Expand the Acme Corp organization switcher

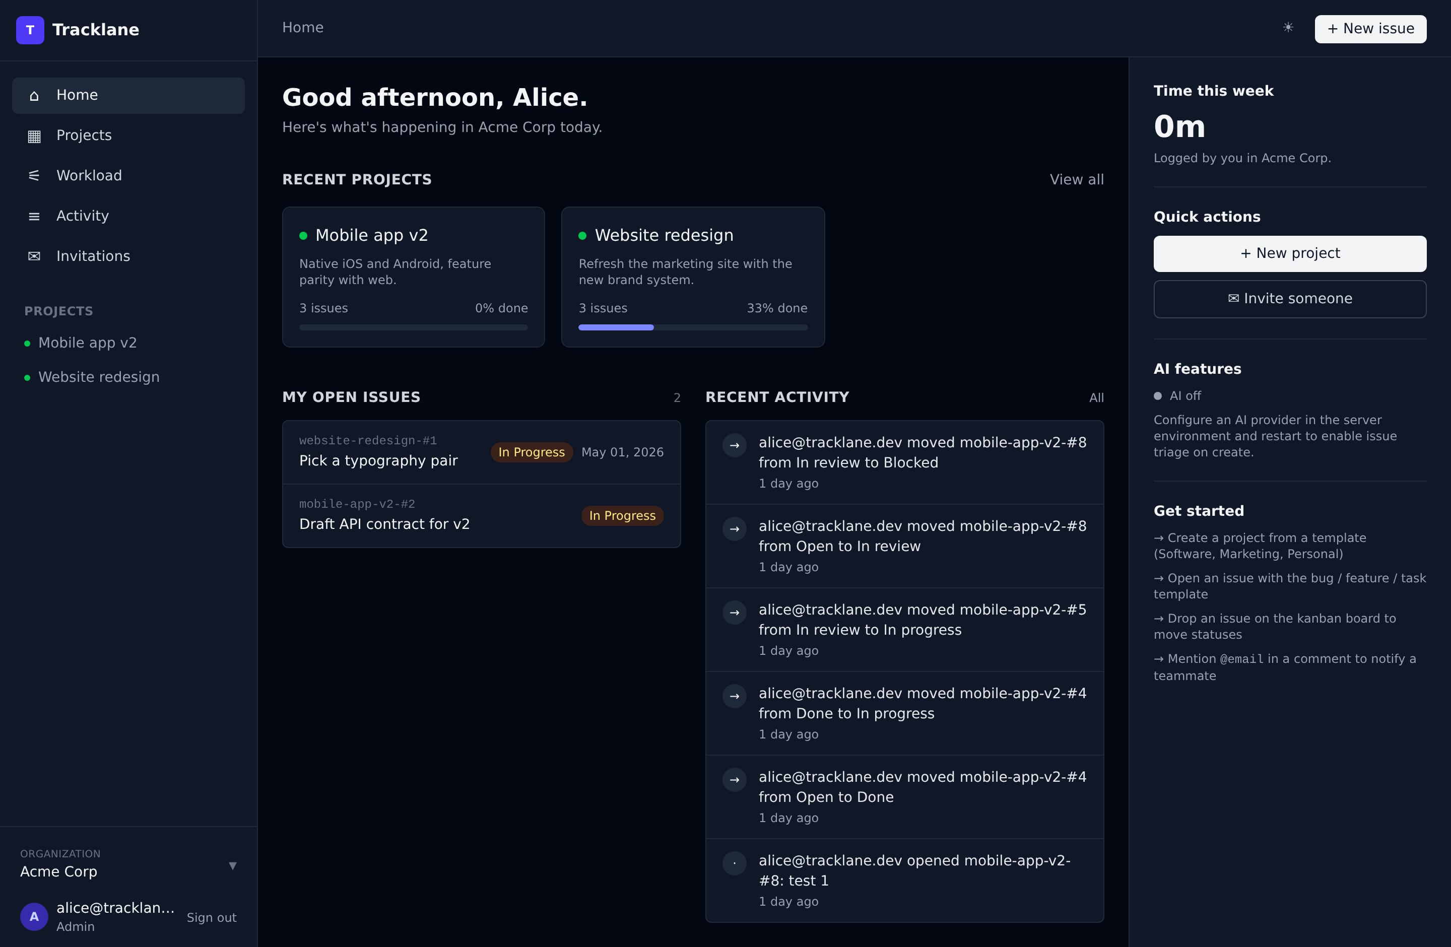128,863
